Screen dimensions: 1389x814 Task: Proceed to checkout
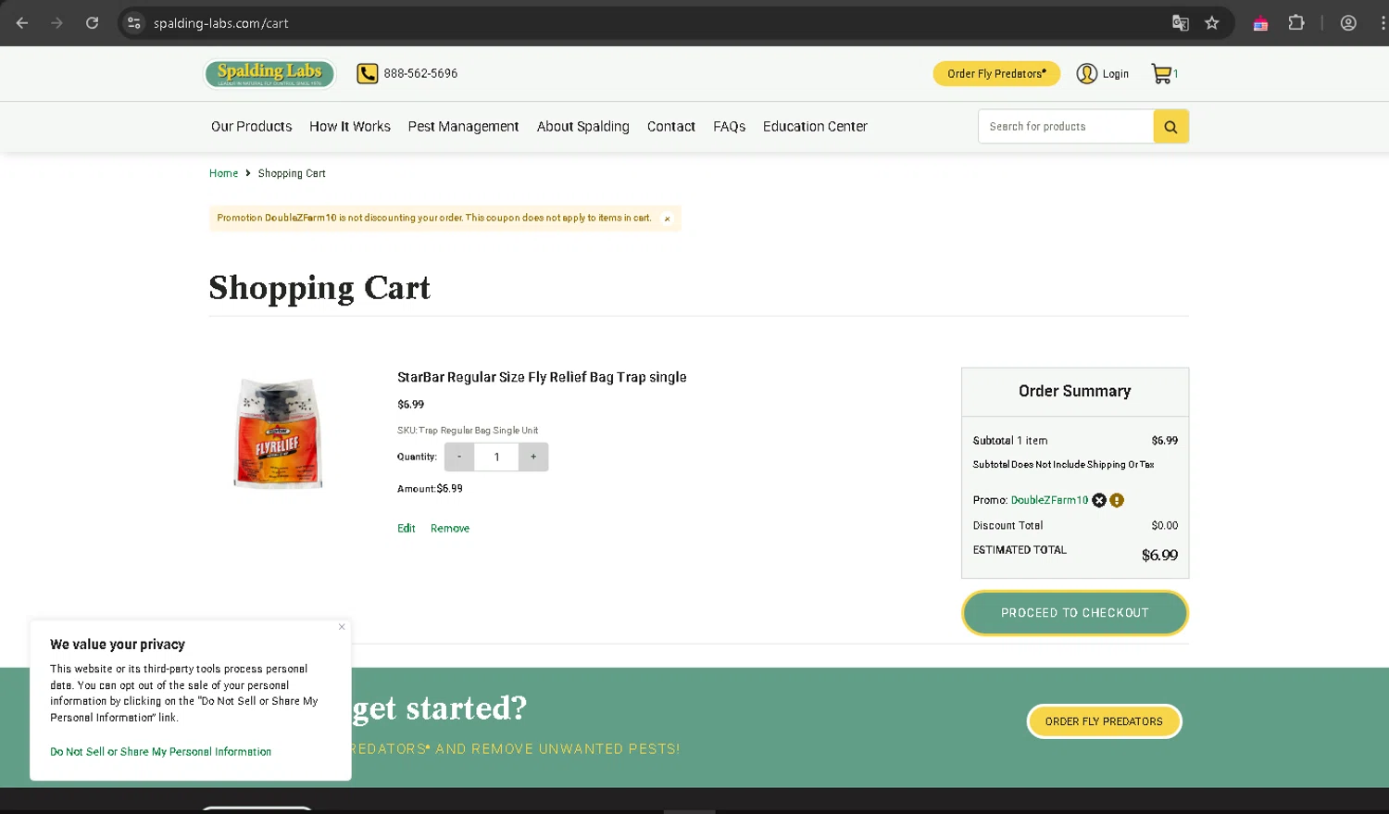[1075, 613]
